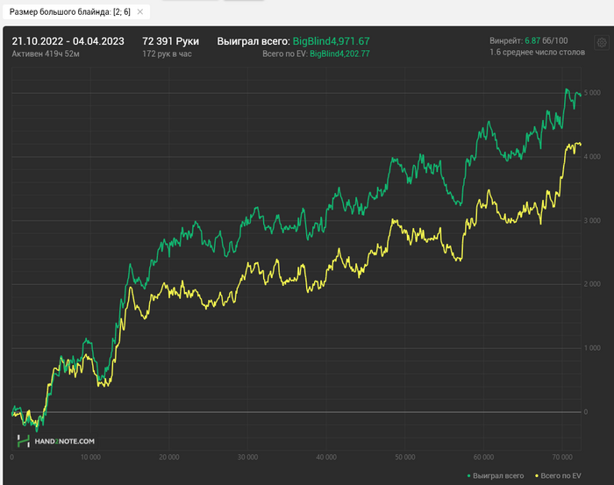Click '1.6 среднее число столов' text
The width and height of the screenshot is (614, 485).
[537, 53]
